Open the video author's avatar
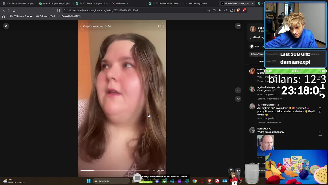 253,29
